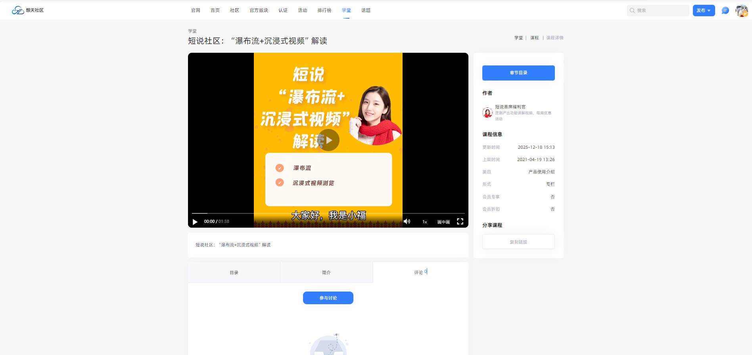Viewport: 752px width, 355px height.
Task: Click the 参与讨论 button
Action: (328, 298)
